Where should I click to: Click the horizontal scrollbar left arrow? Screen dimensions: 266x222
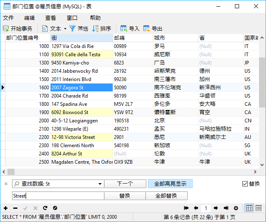click(4, 172)
